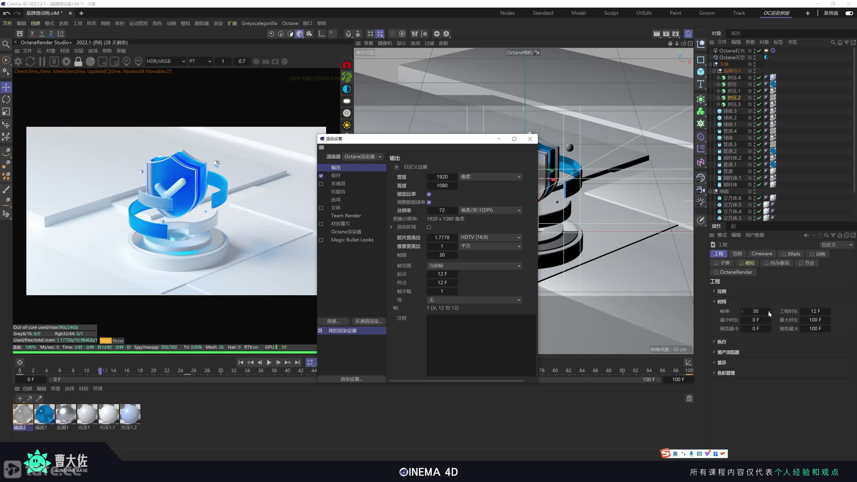Click the red Octane camera icon
The height and width of the screenshot is (482, 857).
[347, 65]
